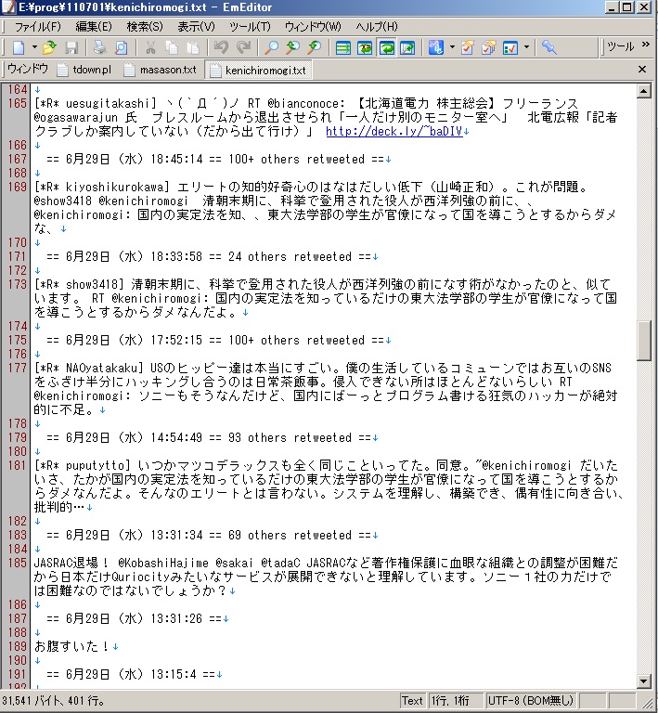Click the ウィンドウ toolbar label
The image size is (658, 713).
(x=27, y=69)
